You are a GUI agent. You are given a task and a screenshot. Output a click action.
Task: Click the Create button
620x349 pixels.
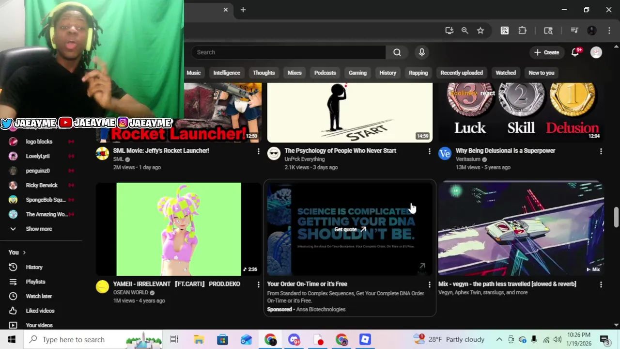click(546, 52)
